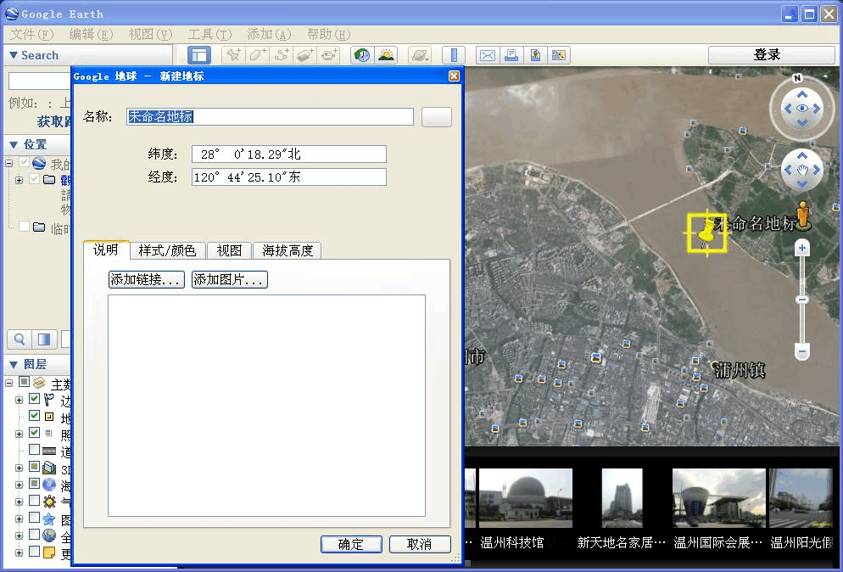843x572 pixels.
Task: Enable the roads layer checkbox
Action: pos(35,449)
